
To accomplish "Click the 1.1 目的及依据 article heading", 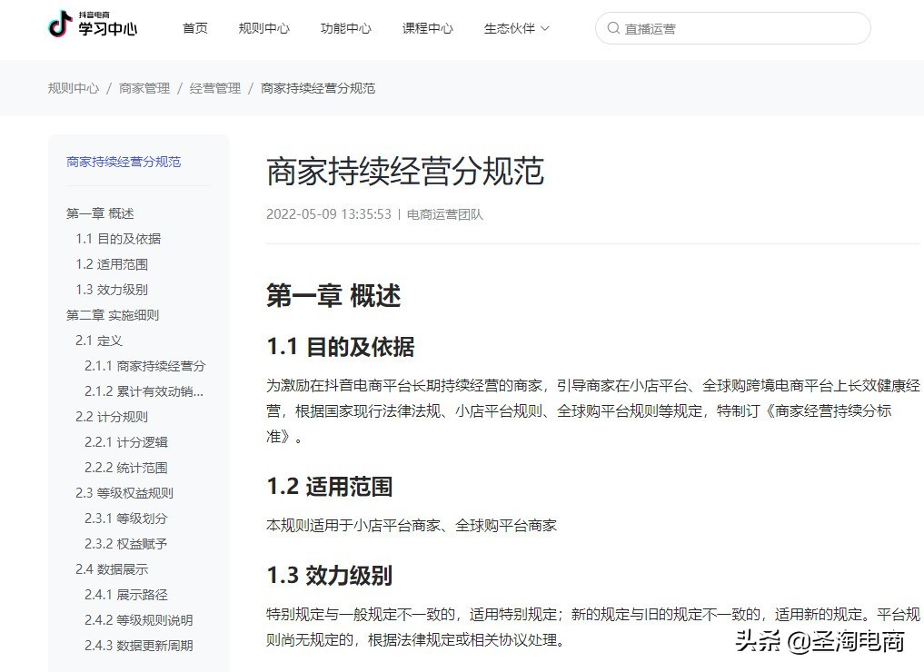I will point(341,347).
